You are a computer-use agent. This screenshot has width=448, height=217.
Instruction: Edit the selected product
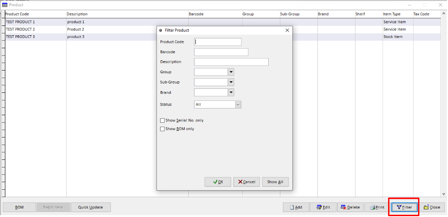[x=323, y=207]
